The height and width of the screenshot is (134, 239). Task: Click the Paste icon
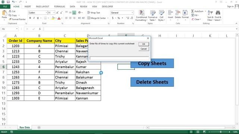[4, 13]
